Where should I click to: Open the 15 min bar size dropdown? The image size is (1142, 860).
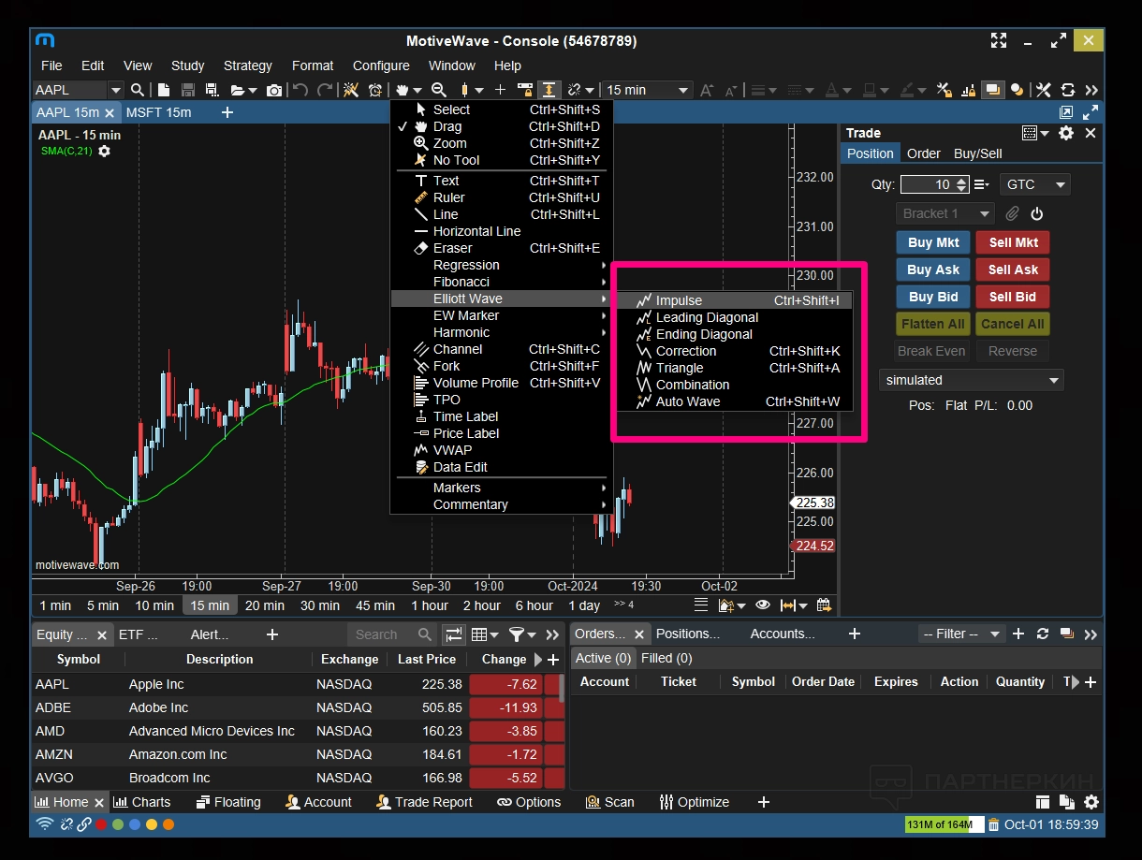[x=647, y=90]
